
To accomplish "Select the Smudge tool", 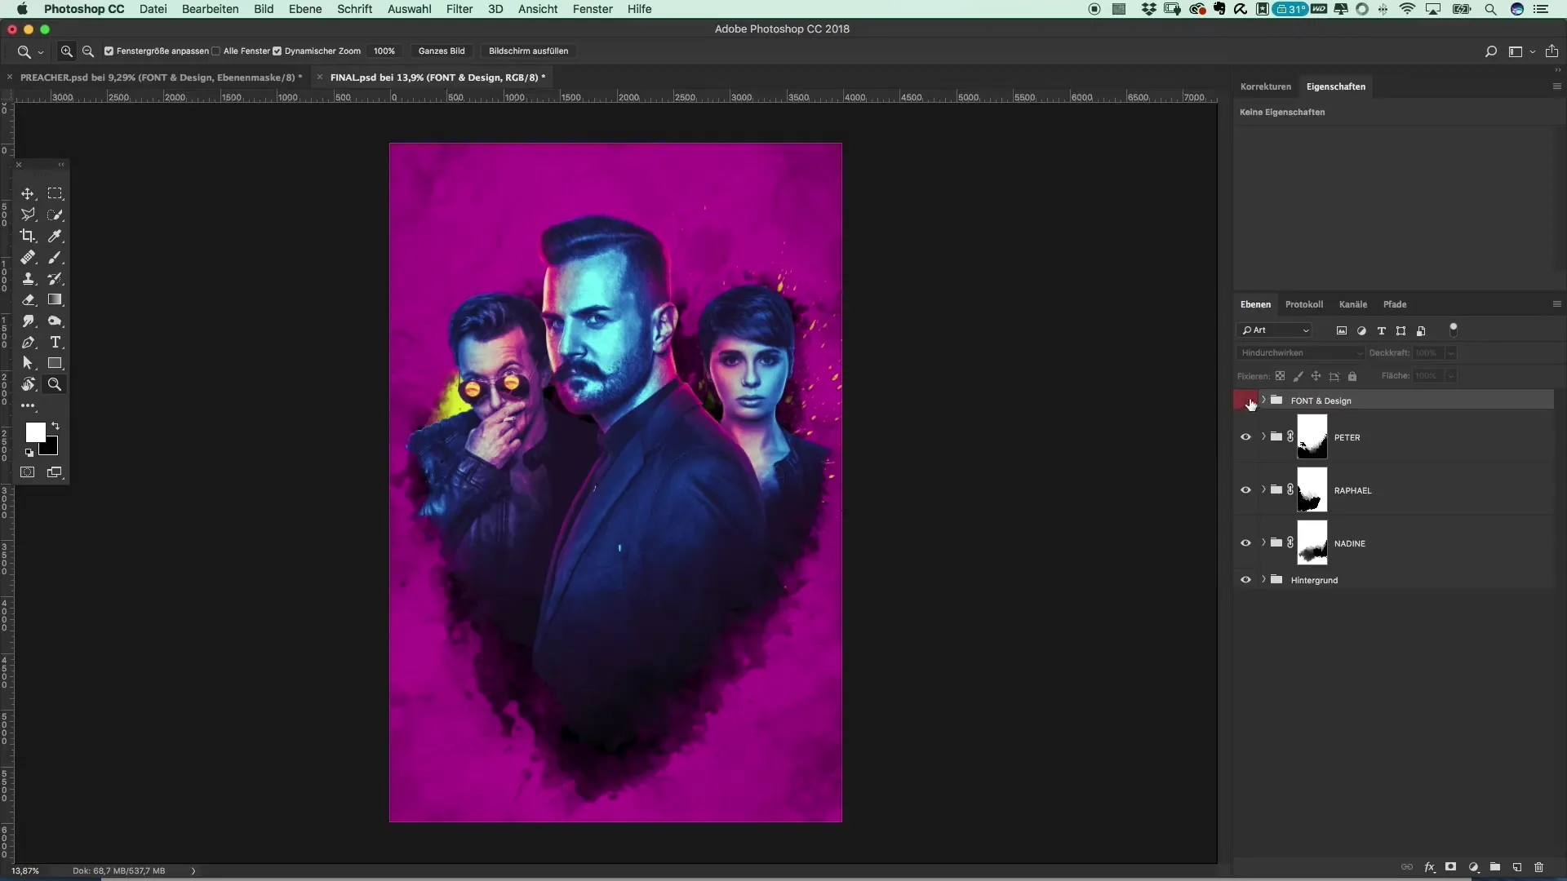I will 28,321.
